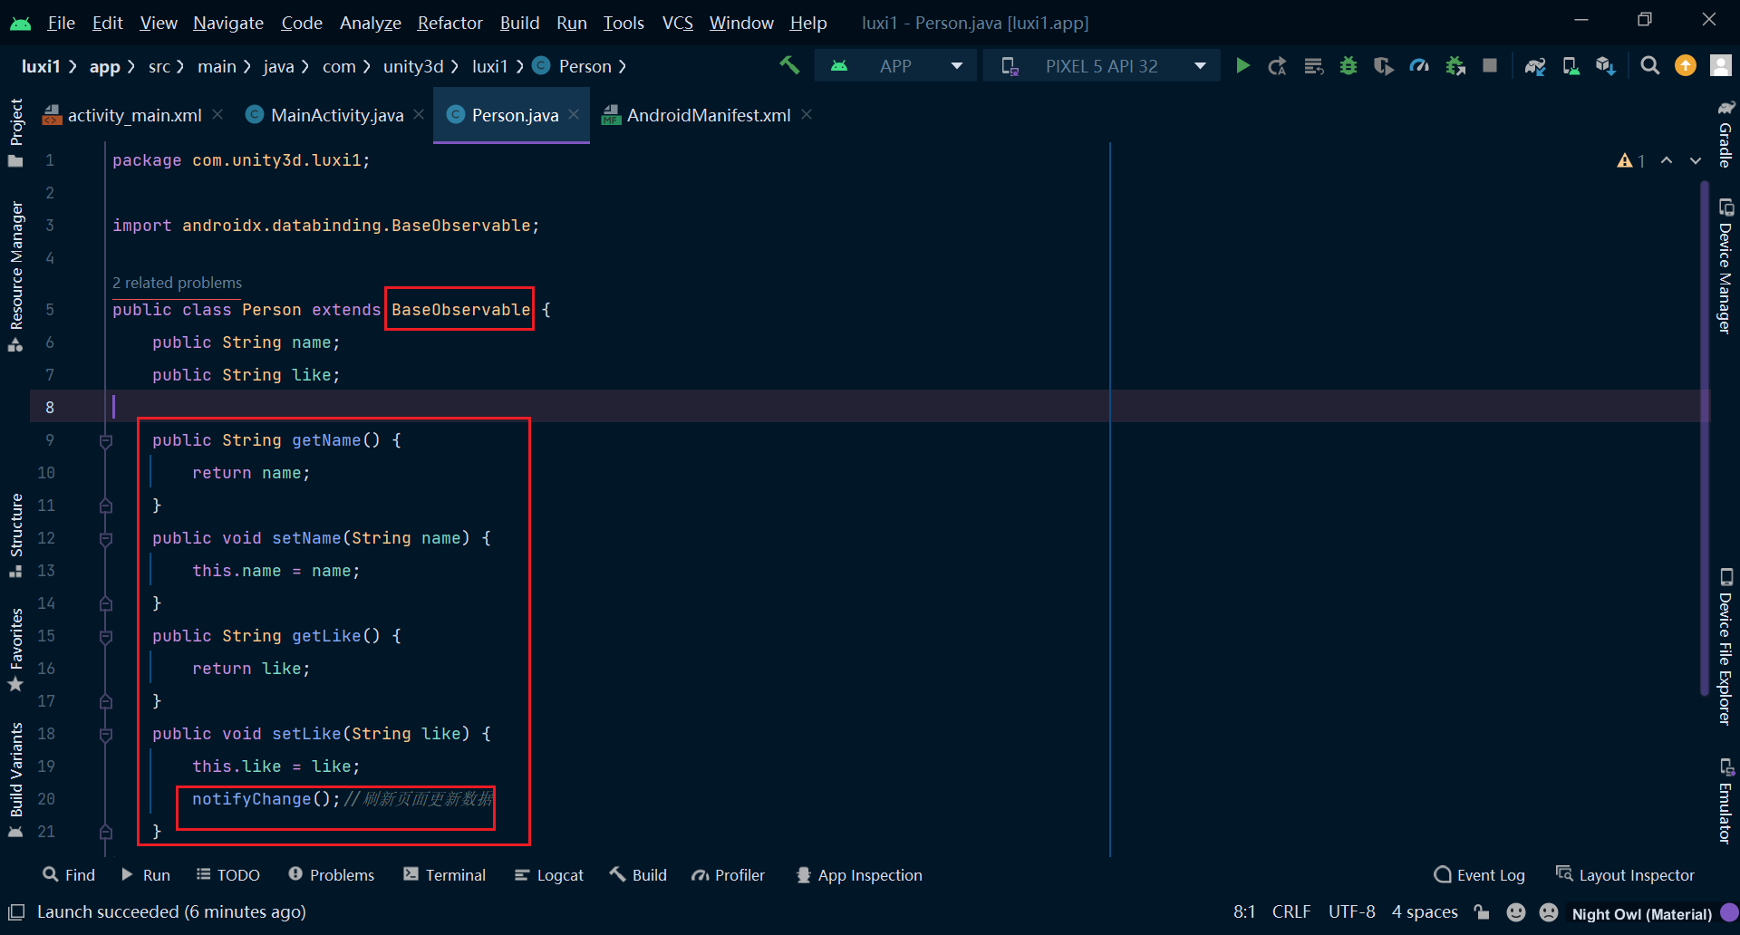
Task: Open the Refactor menu
Action: coord(449,23)
